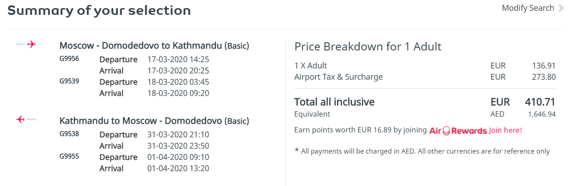Click flight number G9539
The height and width of the screenshot is (186, 585).
coord(69,81)
